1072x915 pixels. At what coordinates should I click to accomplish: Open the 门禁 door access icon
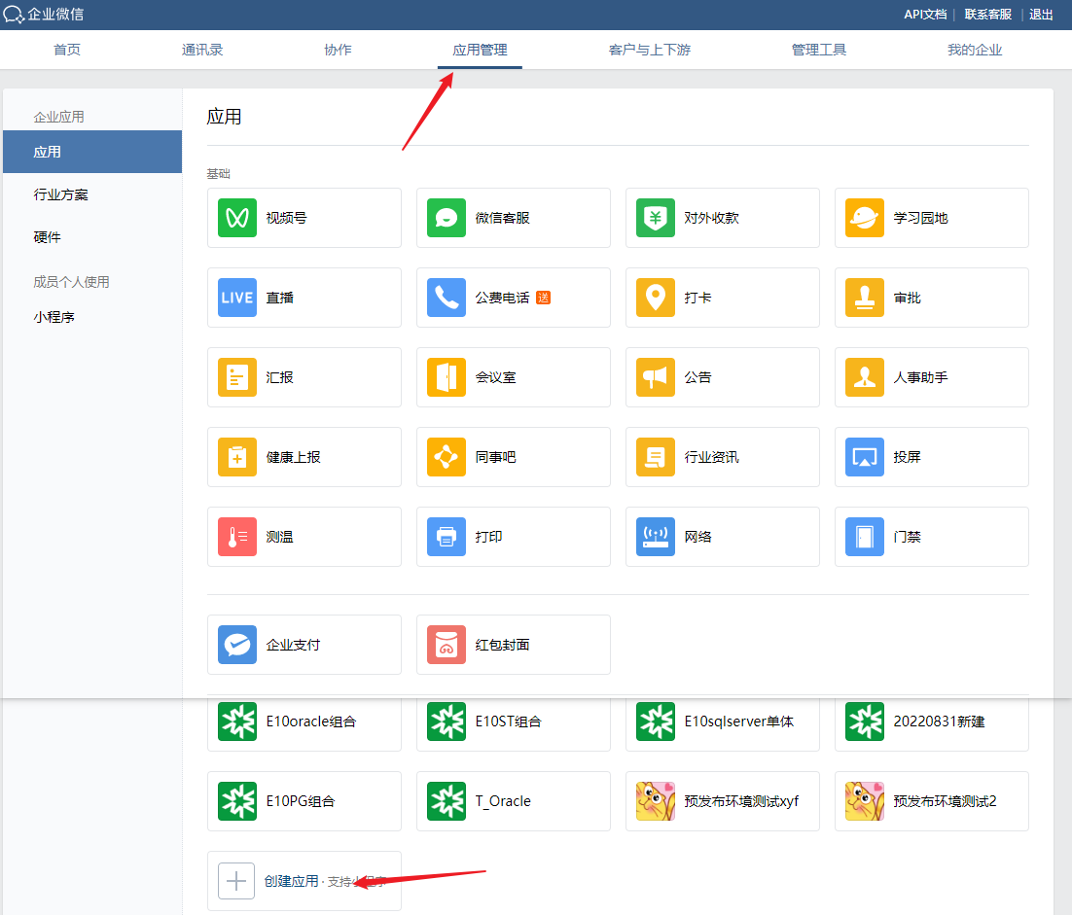pos(865,537)
